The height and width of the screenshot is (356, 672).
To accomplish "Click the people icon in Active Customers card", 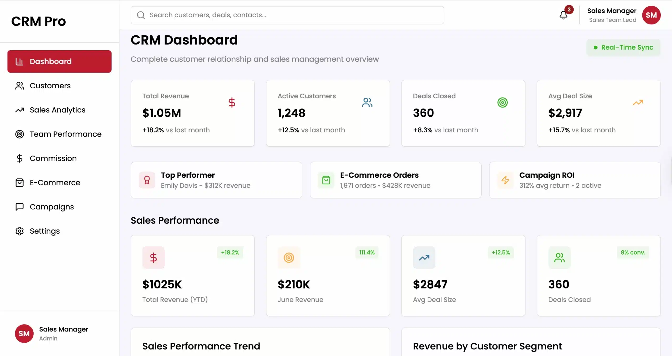I will 367,103.
